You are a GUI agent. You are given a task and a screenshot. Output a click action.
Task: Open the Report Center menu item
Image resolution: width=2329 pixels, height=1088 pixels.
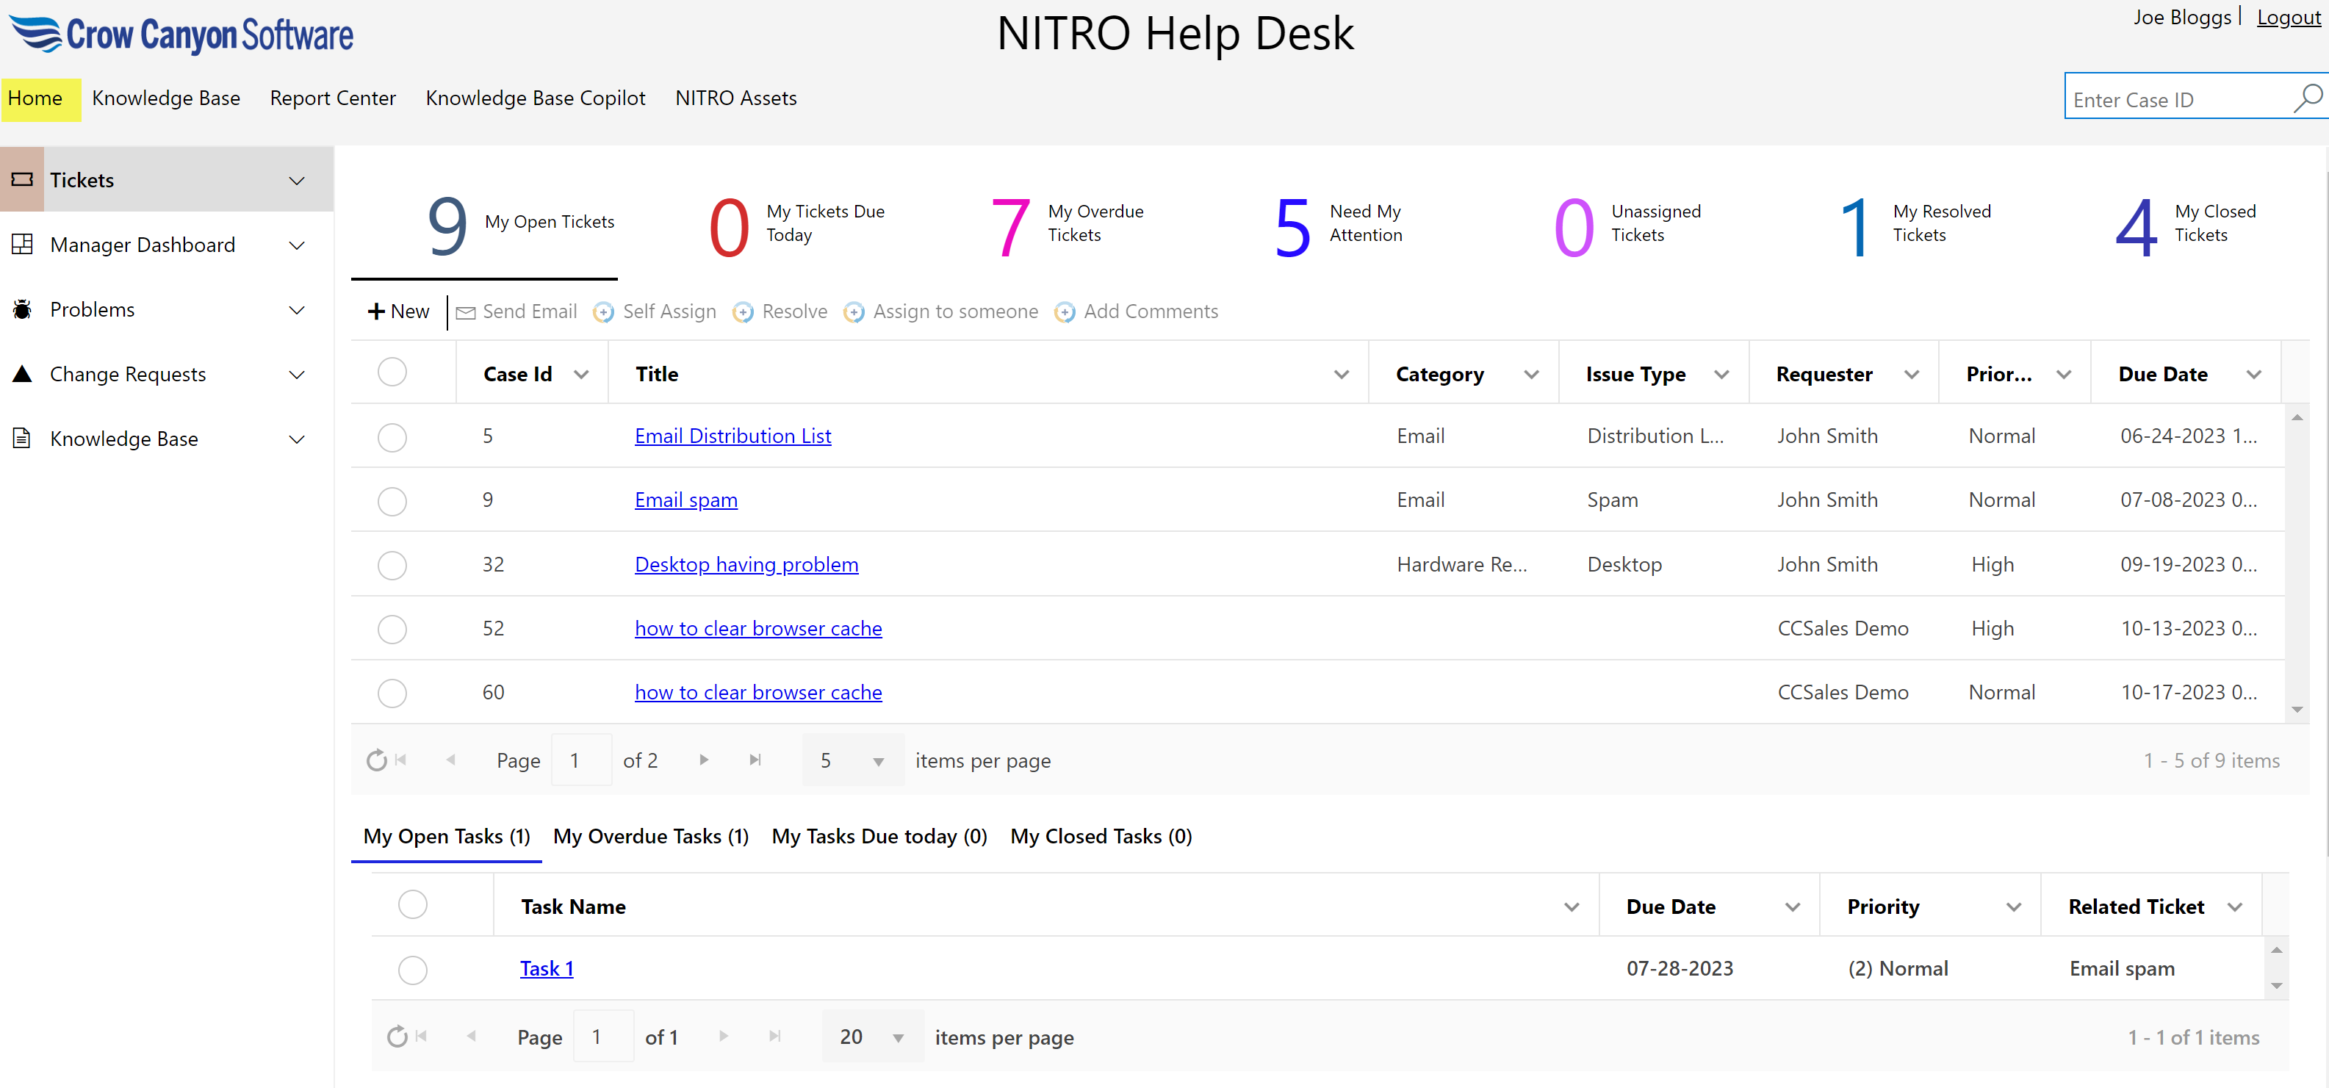pyautogui.click(x=332, y=98)
